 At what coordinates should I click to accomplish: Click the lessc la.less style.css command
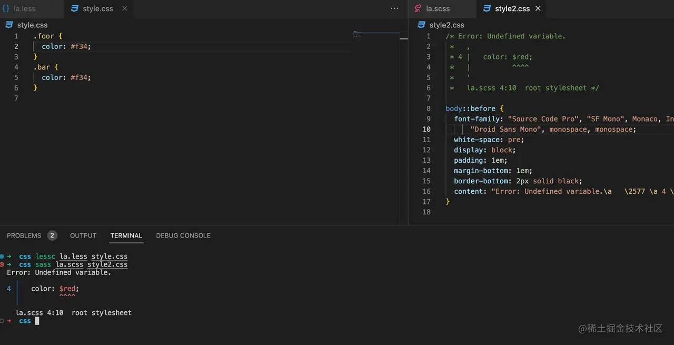tap(82, 257)
